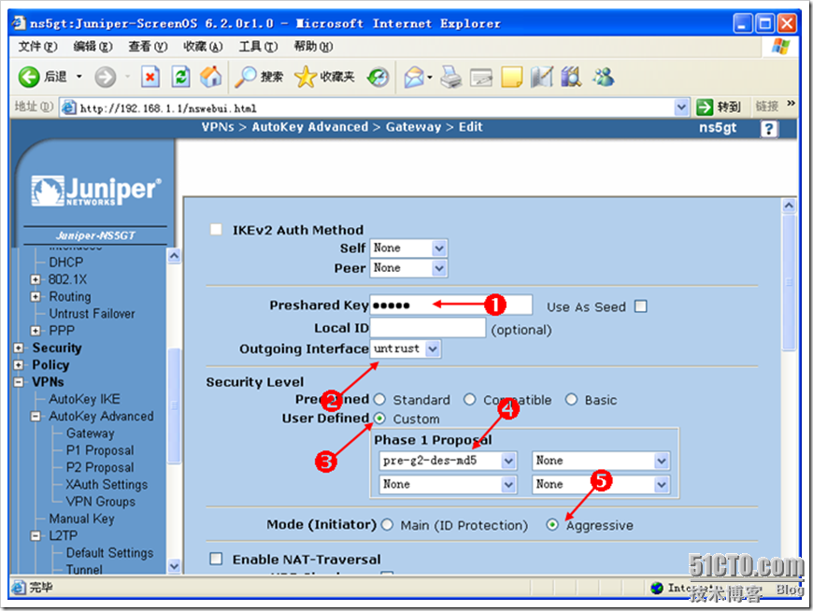Open Manual Key in the sidebar
Screen dimensions: 813x611
click(x=81, y=519)
